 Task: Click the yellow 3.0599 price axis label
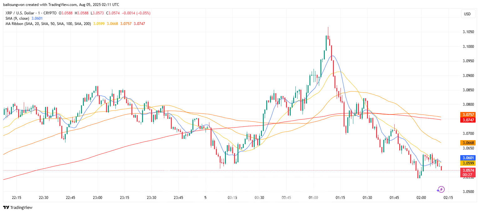pos(467,163)
